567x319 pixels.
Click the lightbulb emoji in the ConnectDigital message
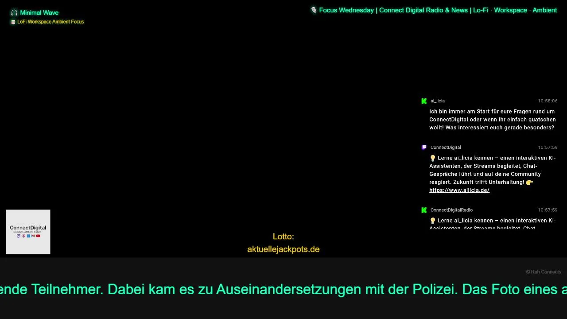433,158
